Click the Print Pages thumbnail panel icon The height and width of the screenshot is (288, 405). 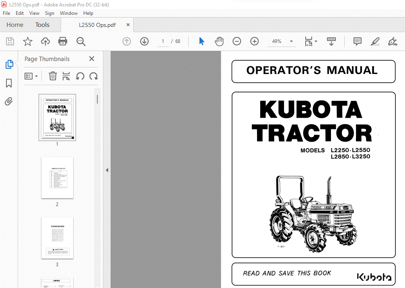click(66, 76)
